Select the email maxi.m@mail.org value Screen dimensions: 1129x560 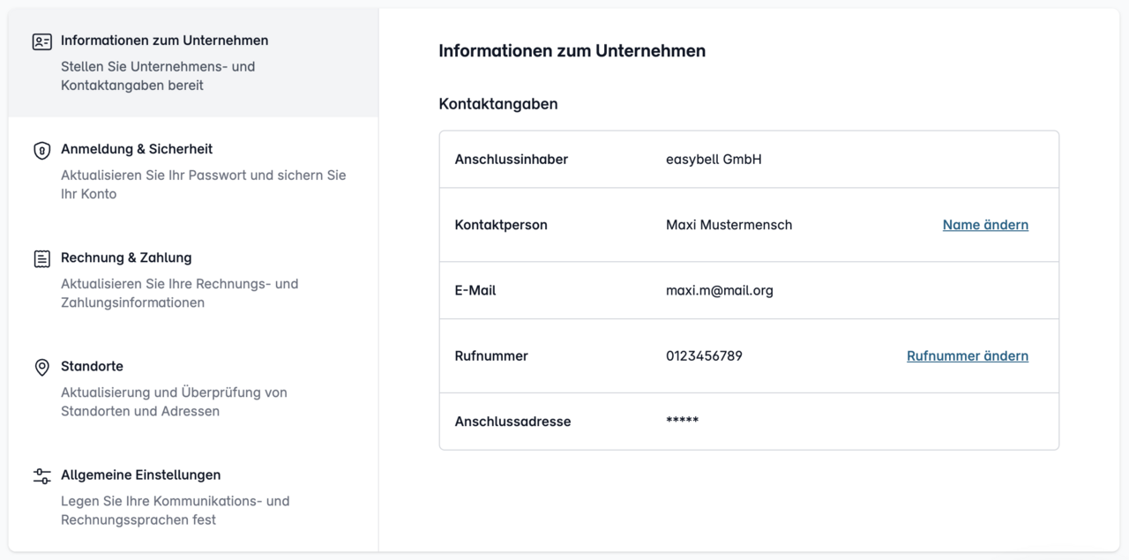[x=720, y=290]
